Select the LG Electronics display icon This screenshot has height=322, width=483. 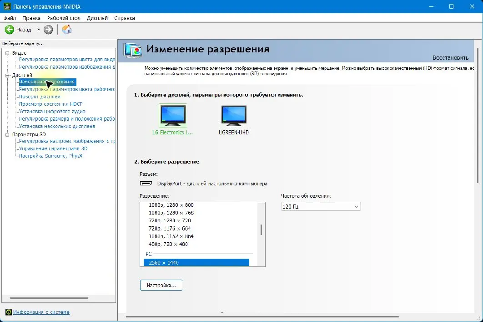click(173, 116)
